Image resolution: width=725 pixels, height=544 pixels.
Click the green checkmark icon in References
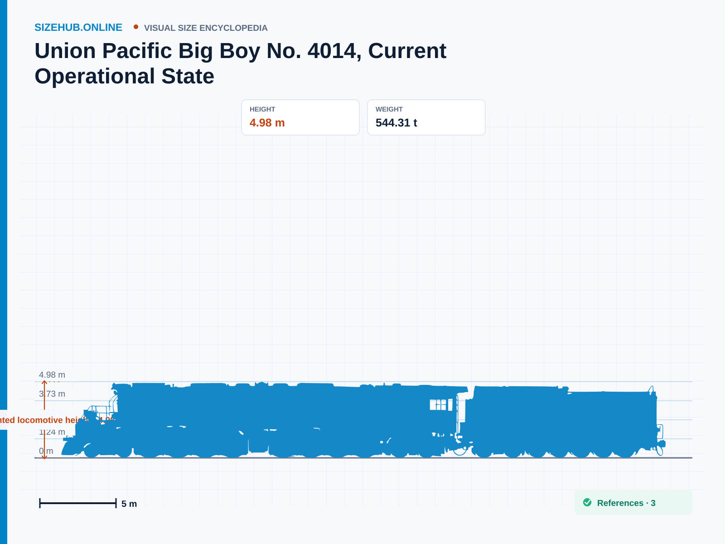tap(587, 502)
